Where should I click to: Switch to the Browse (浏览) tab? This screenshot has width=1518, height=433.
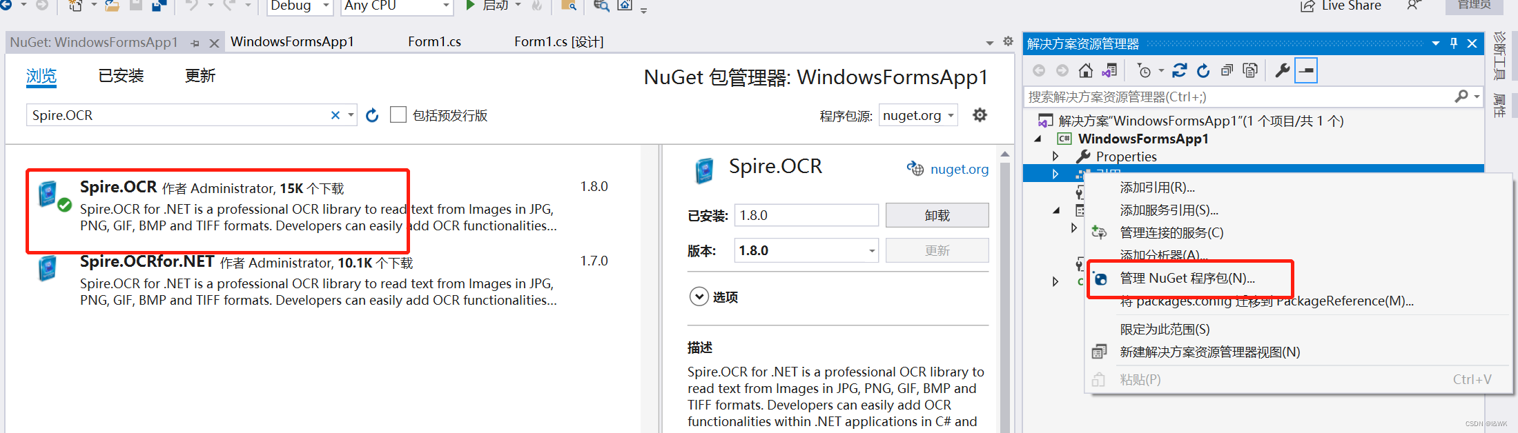pyautogui.click(x=41, y=76)
